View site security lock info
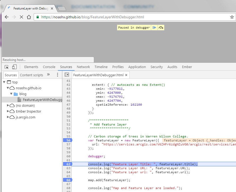Screen dimensions: 236x192 pos(38,17)
